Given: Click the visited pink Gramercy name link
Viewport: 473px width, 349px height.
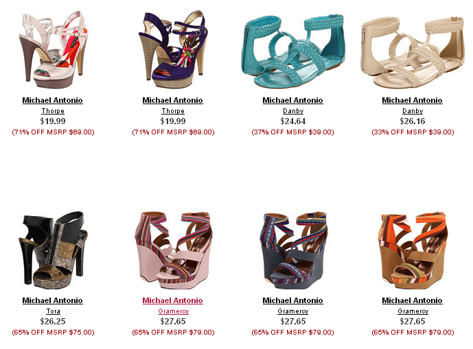Looking at the screenshot, I should tap(173, 311).
